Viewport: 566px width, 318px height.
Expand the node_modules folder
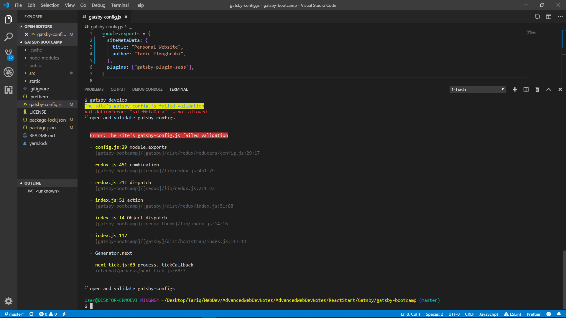coord(44,58)
